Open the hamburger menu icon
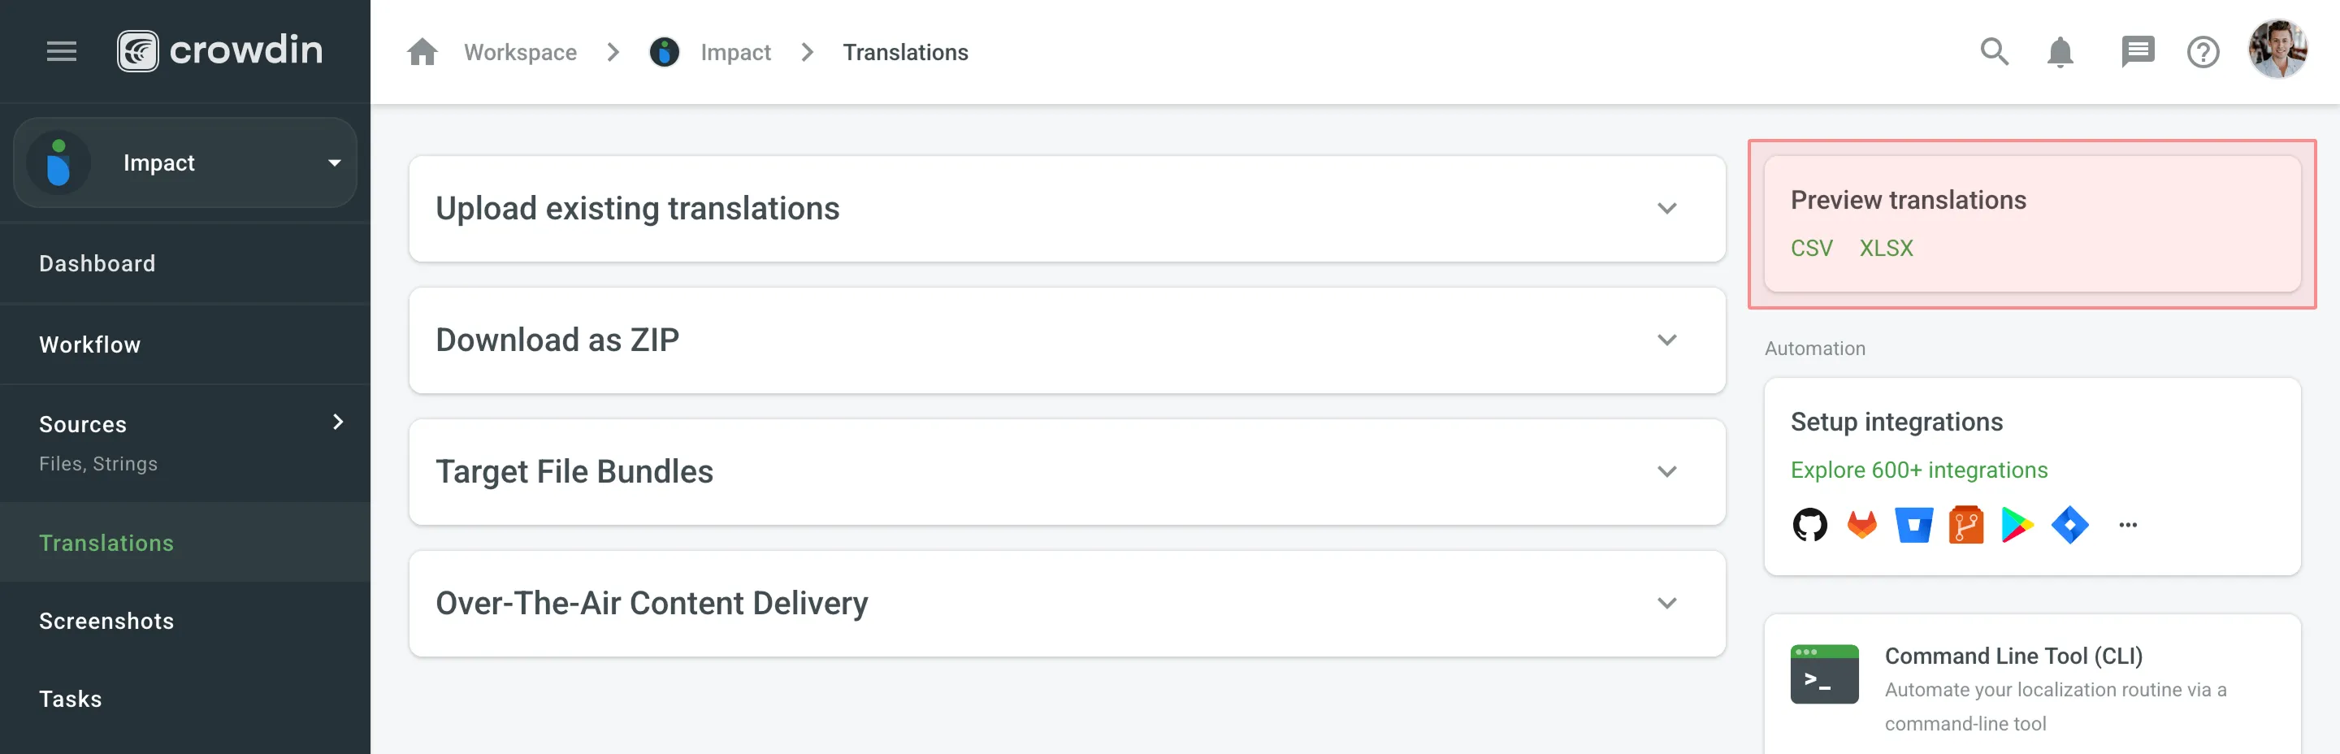 [x=61, y=52]
